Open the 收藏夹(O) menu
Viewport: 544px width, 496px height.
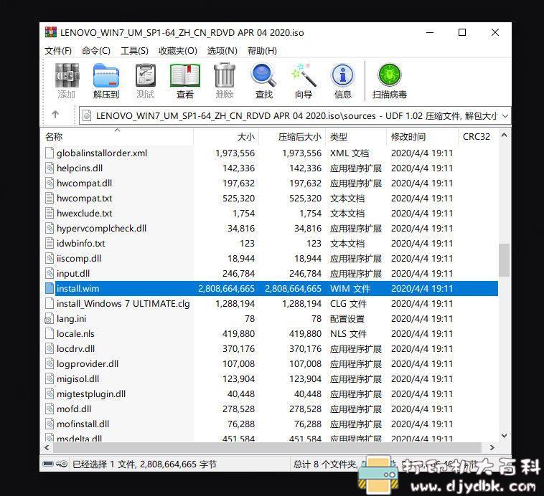tap(178, 51)
